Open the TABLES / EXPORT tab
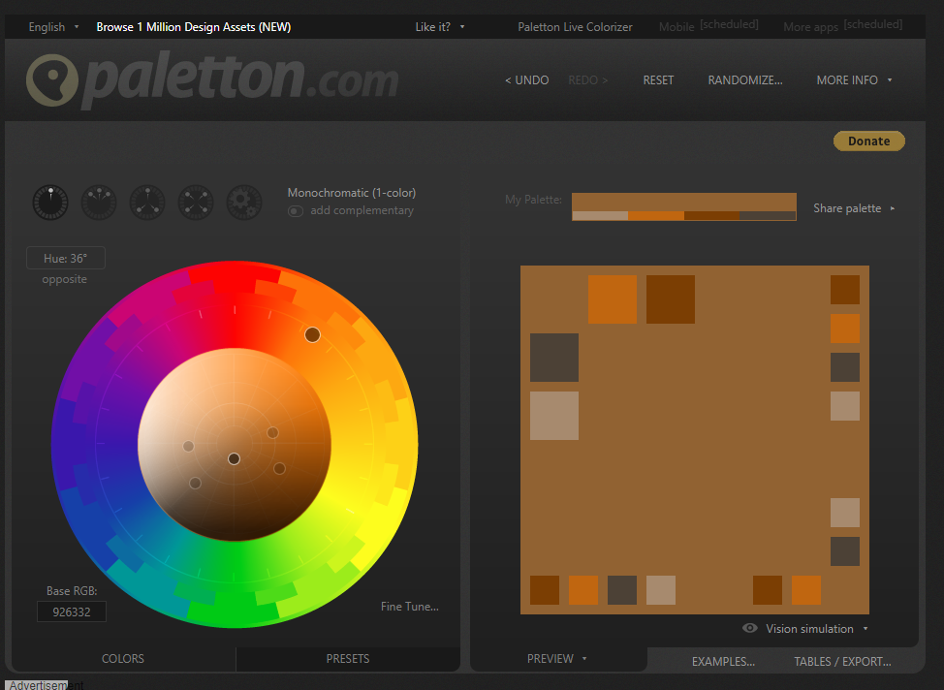 pyautogui.click(x=842, y=662)
